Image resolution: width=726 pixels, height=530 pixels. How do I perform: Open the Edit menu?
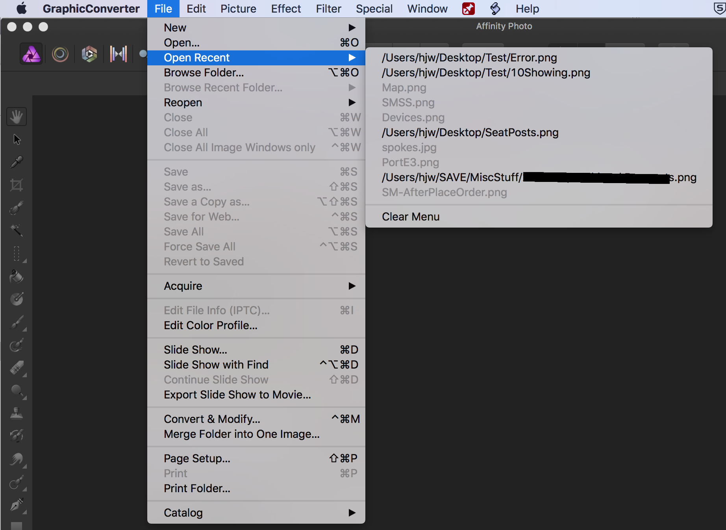(196, 8)
